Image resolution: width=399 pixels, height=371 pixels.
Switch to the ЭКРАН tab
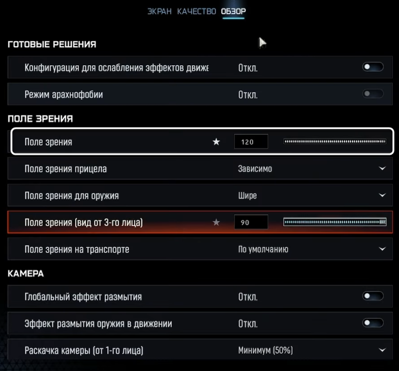click(x=159, y=11)
